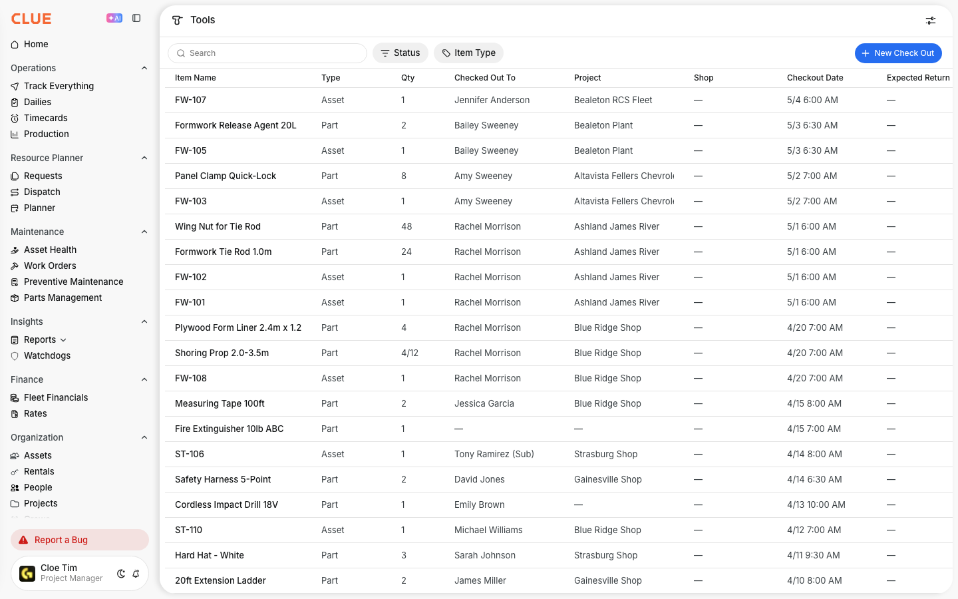Open the Planner page
Image resolution: width=958 pixels, height=599 pixels.
coord(39,208)
